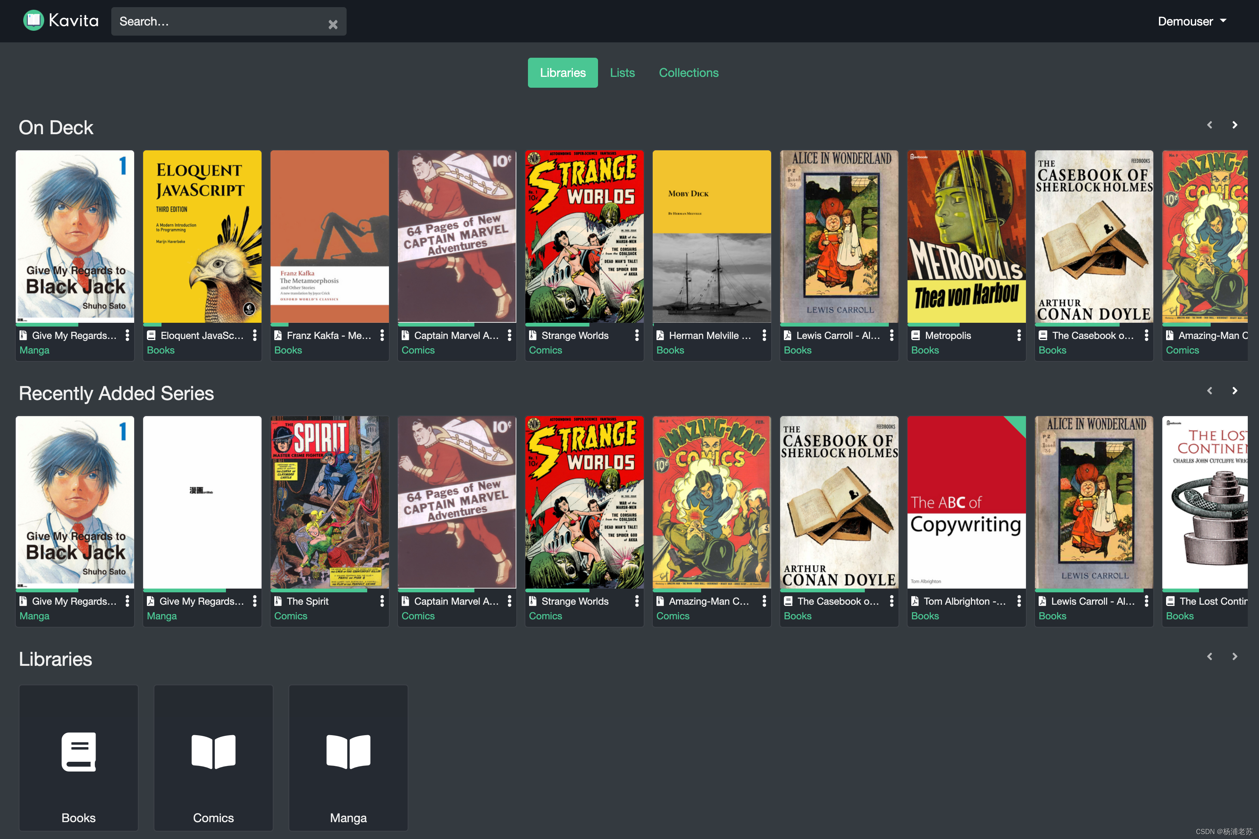
Task: Go back in Recently Added Series carousel
Action: (x=1209, y=391)
